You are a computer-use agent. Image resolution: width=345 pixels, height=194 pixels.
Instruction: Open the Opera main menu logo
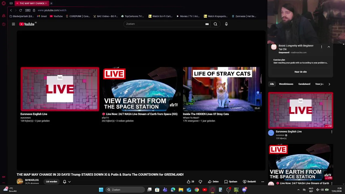[x=4, y=3]
